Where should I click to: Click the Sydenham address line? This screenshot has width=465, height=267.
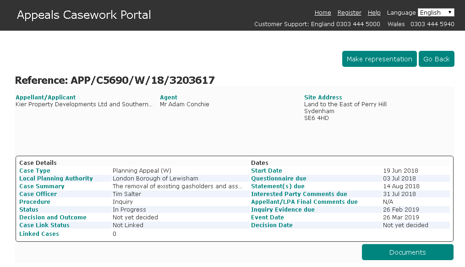(x=319, y=111)
